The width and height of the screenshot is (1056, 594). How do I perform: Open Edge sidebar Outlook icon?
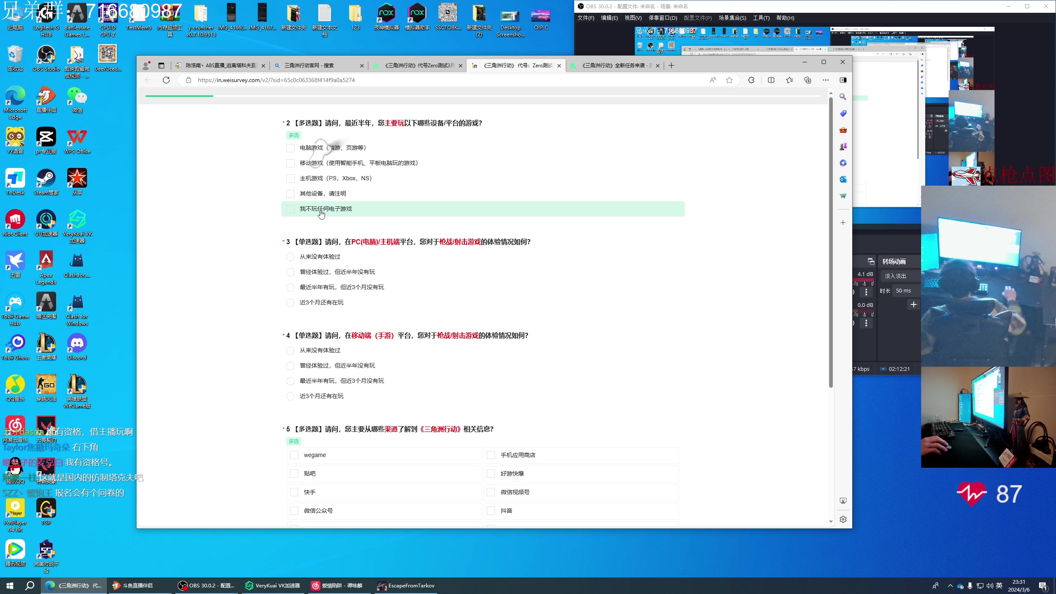coord(843,179)
